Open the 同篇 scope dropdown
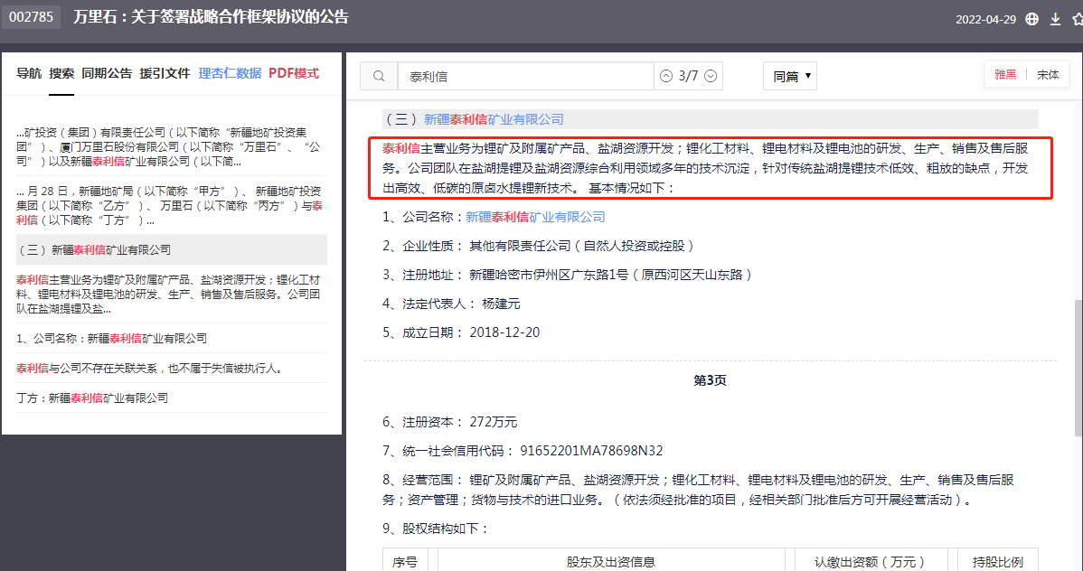 tap(790, 76)
